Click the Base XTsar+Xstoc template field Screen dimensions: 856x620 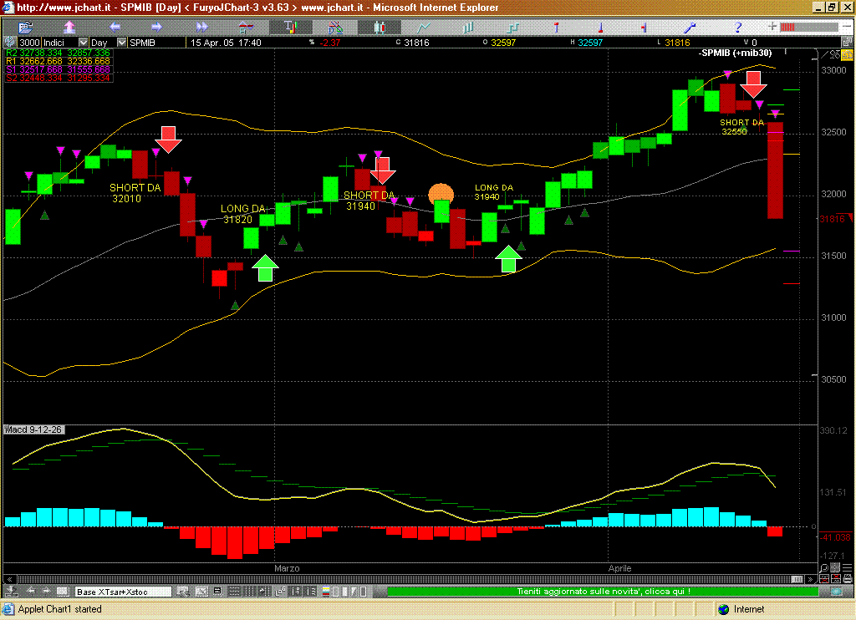(122, 592)
